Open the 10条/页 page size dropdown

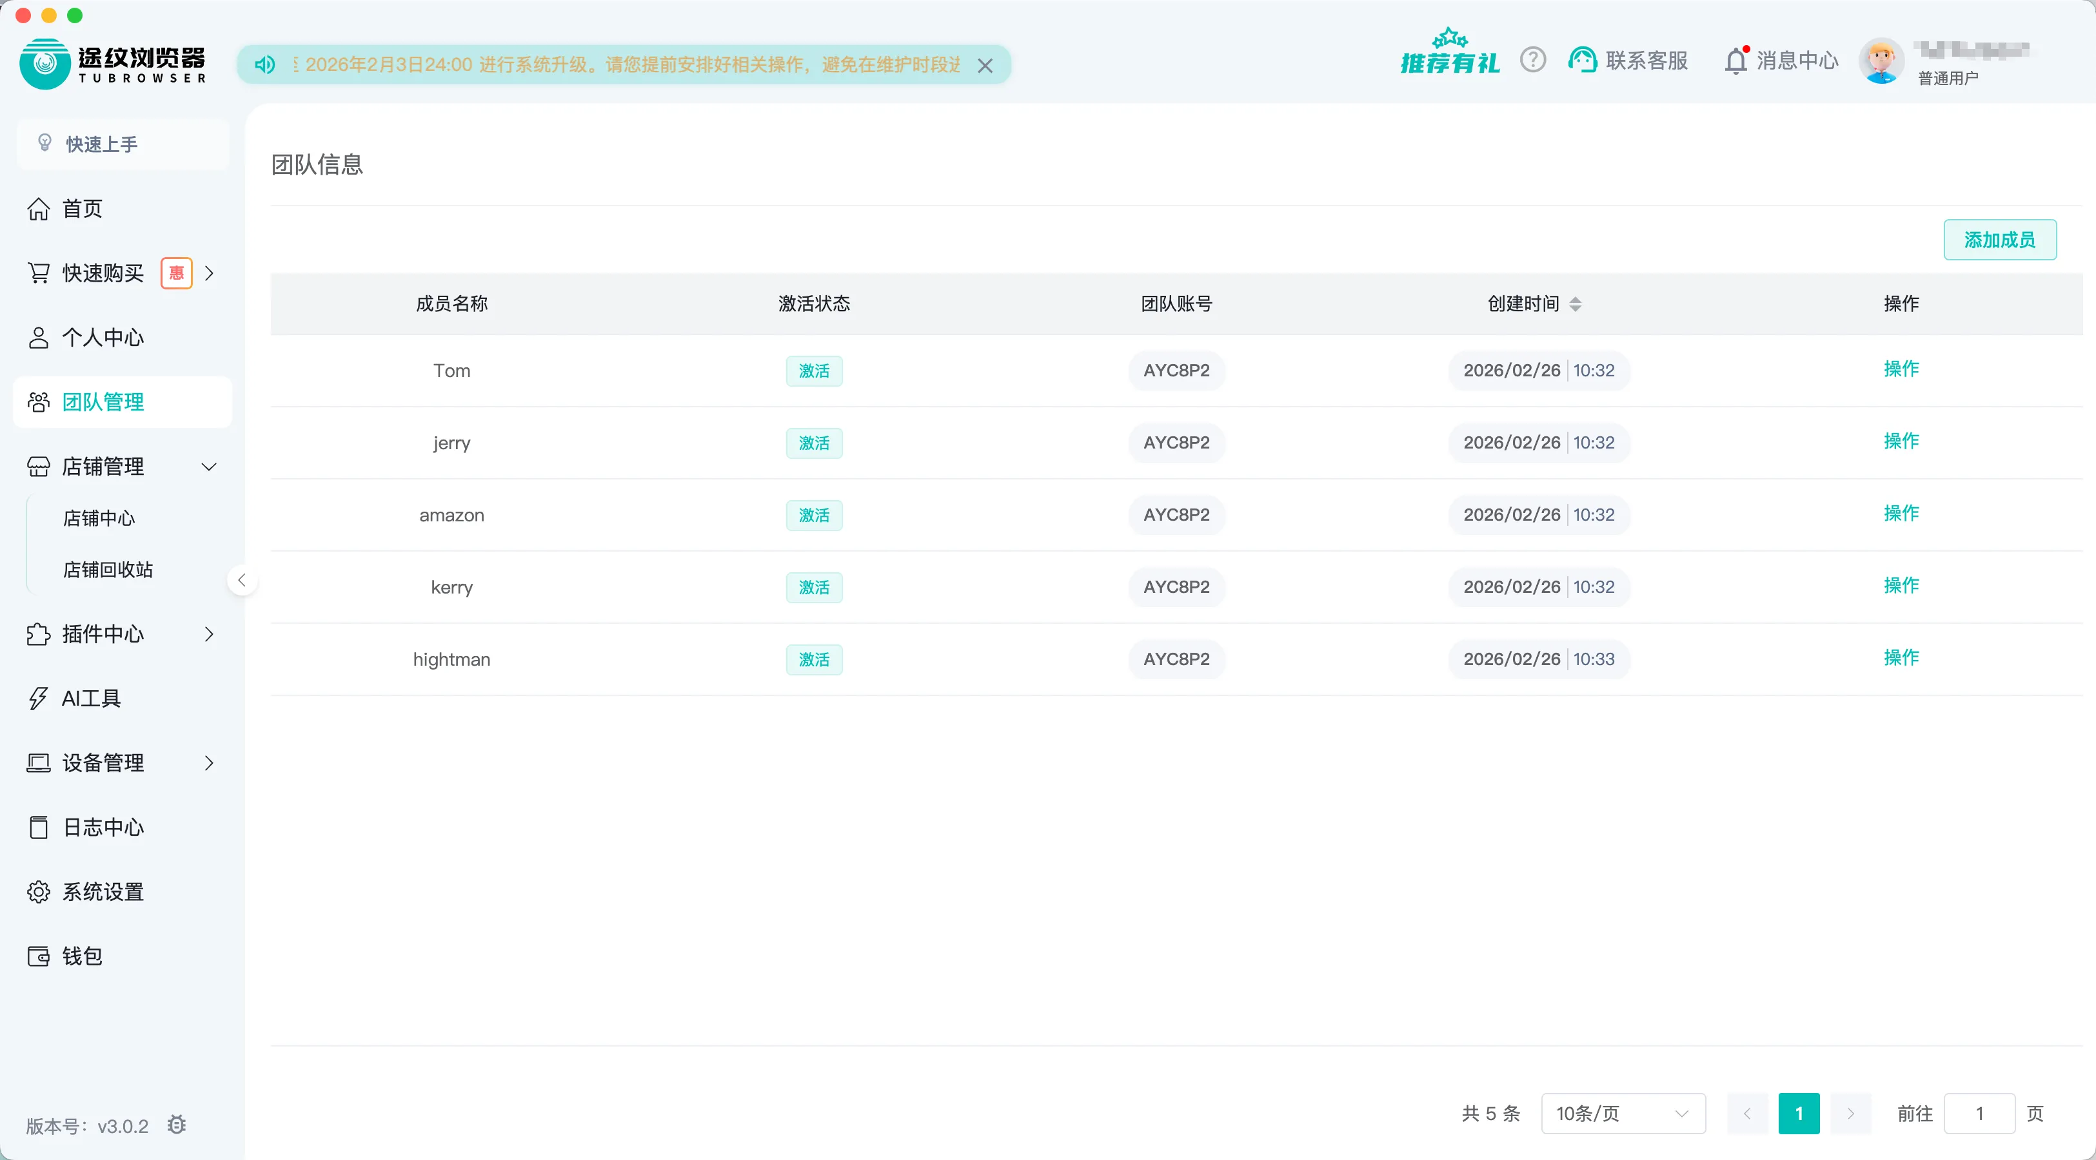tap(1623, 1114)
